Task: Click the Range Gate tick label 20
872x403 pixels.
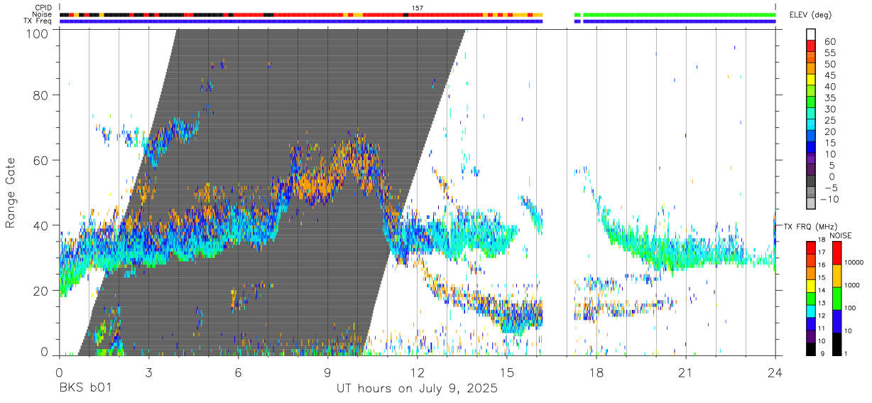Action: click(42, 290)
